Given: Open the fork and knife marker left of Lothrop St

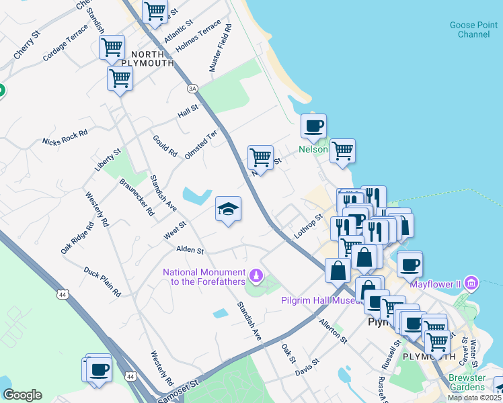Looking at the screenshot, I should (343, 228).
